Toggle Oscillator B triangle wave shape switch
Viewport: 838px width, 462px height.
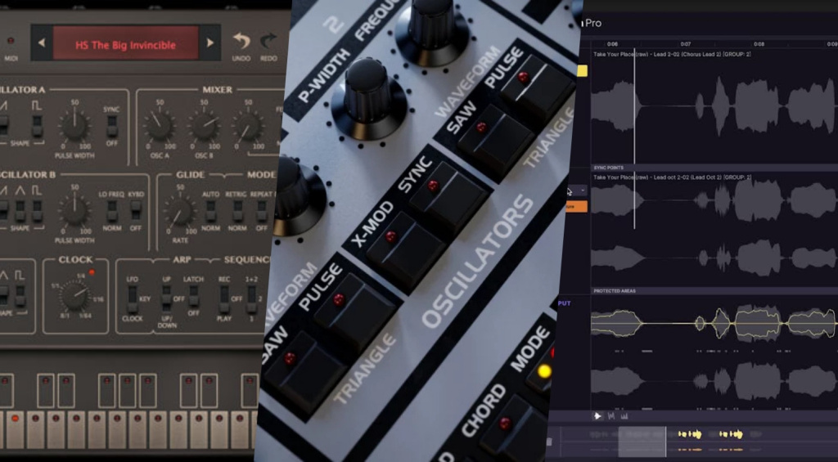(20, 211)
